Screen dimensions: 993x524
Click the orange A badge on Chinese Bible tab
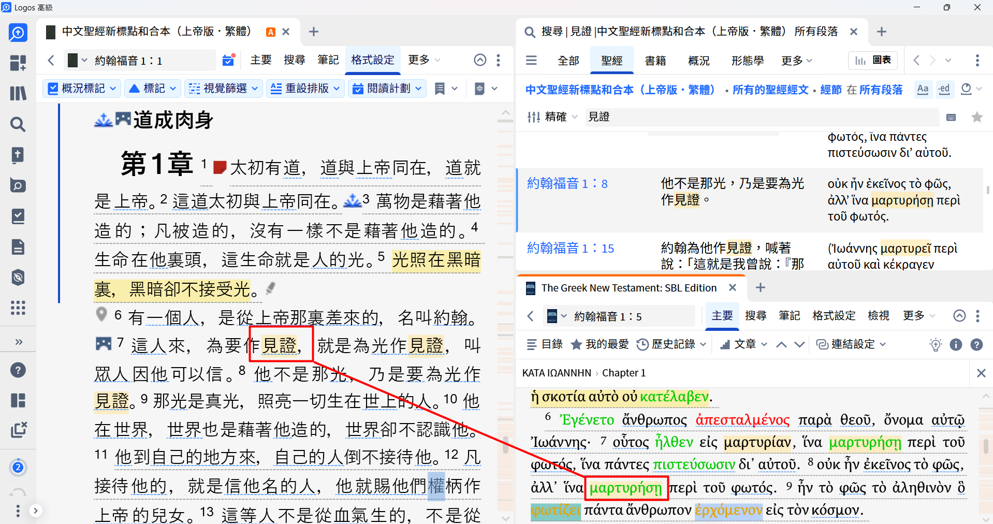tap(270, 32)
